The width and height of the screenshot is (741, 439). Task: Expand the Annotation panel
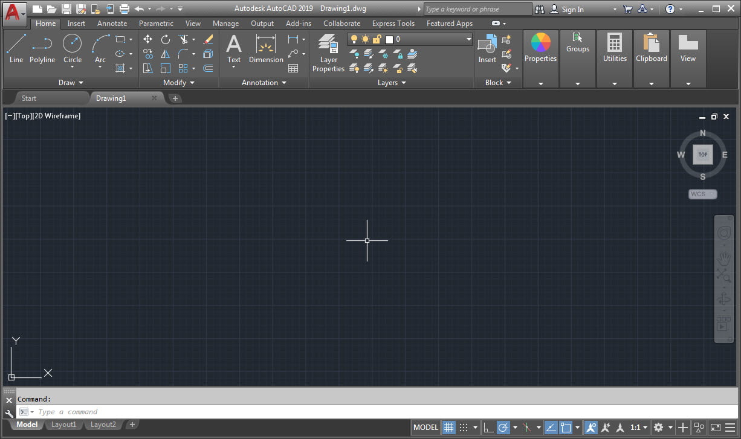(264, 83)
